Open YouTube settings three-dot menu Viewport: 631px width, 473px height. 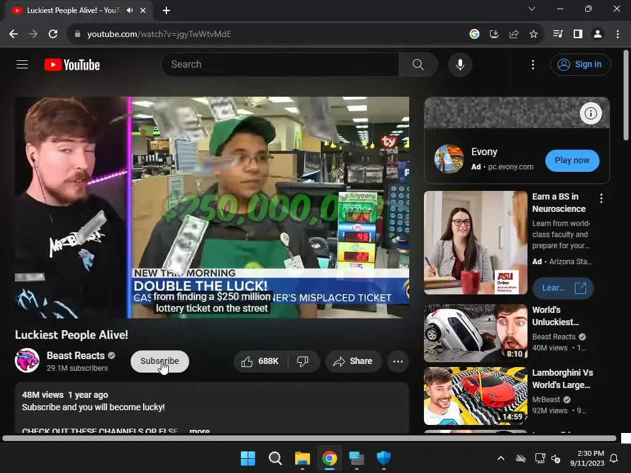[x=533, y=64]
